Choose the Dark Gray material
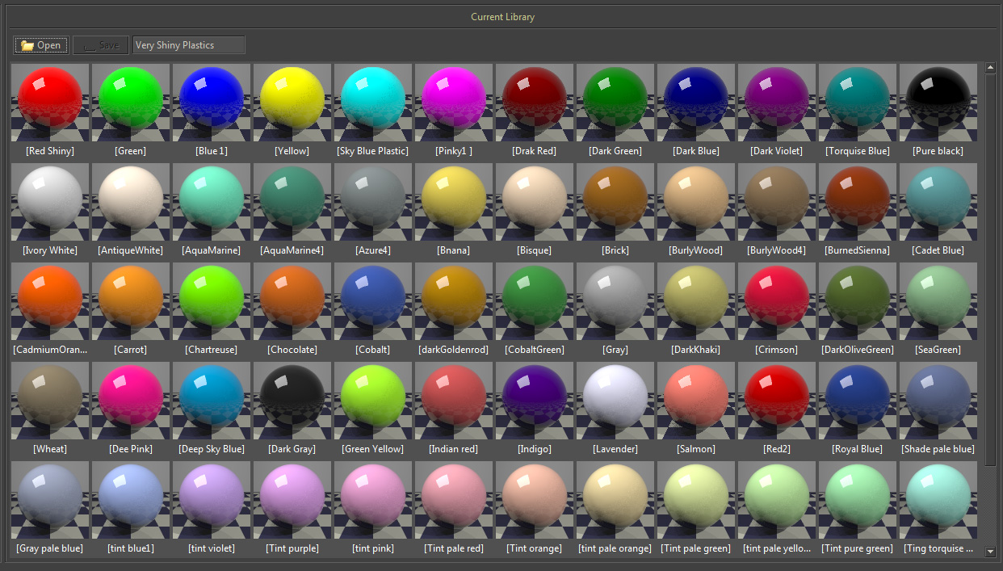The width and height of the screenshot is (1003, 571). click(292, 401)
